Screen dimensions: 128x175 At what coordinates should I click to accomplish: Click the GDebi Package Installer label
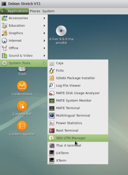(75, 78)
